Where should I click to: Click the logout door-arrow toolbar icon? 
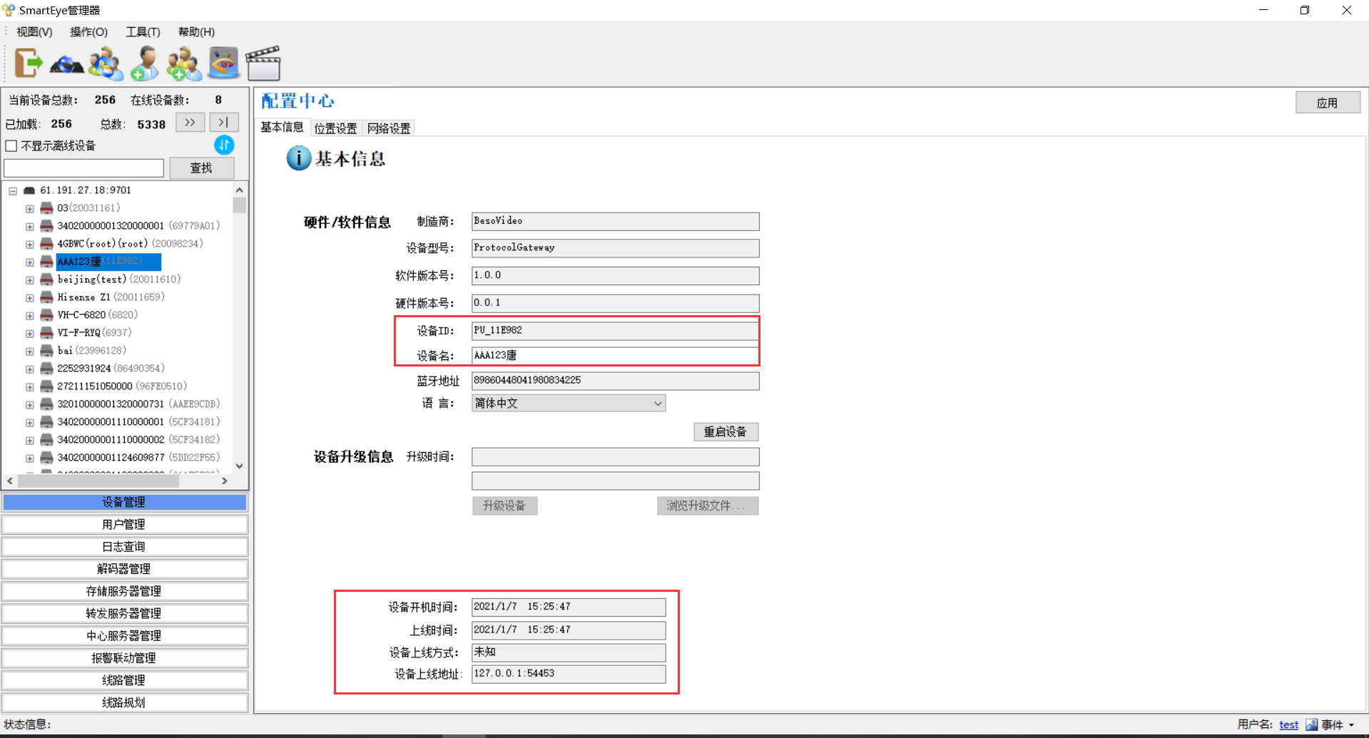pyautogui.click(x=29, y=63)
